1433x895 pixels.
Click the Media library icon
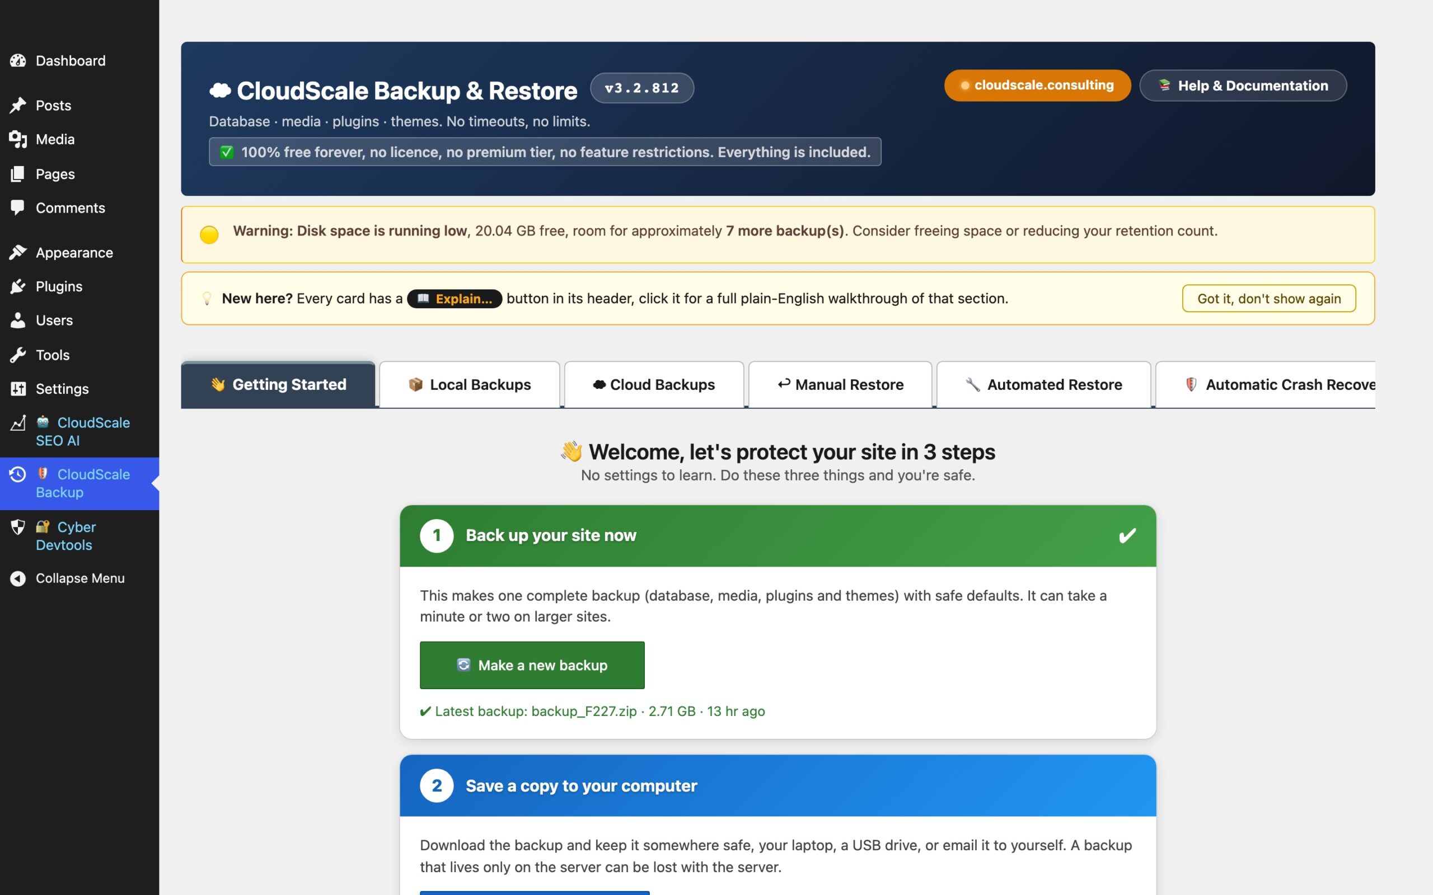tap(18, 139)
